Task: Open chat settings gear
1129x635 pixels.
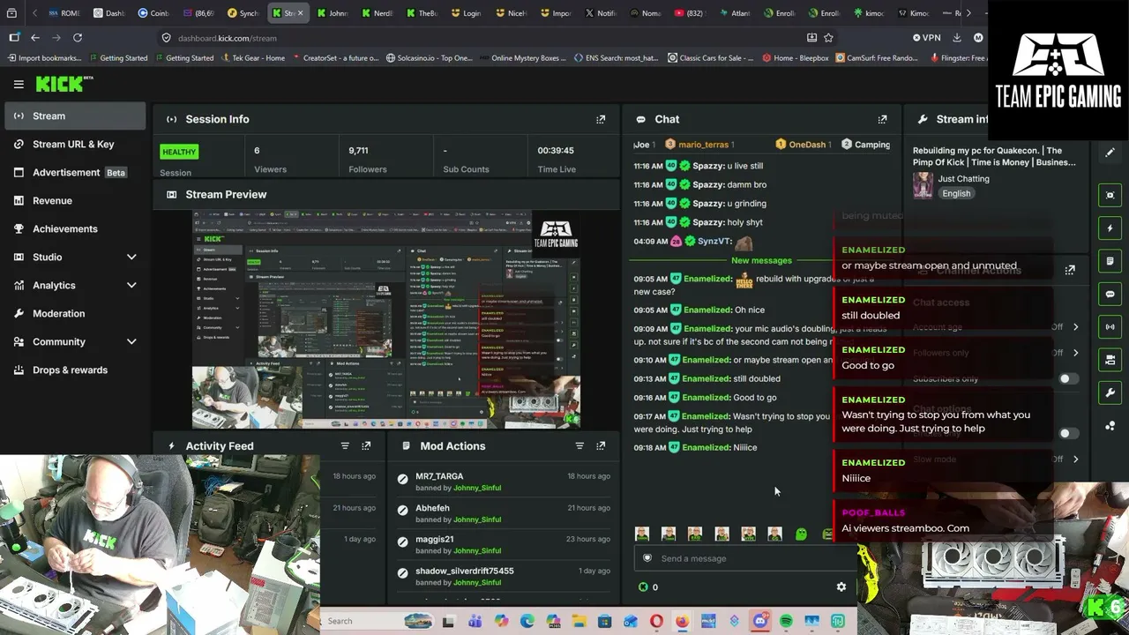Action: pos(841,586)
